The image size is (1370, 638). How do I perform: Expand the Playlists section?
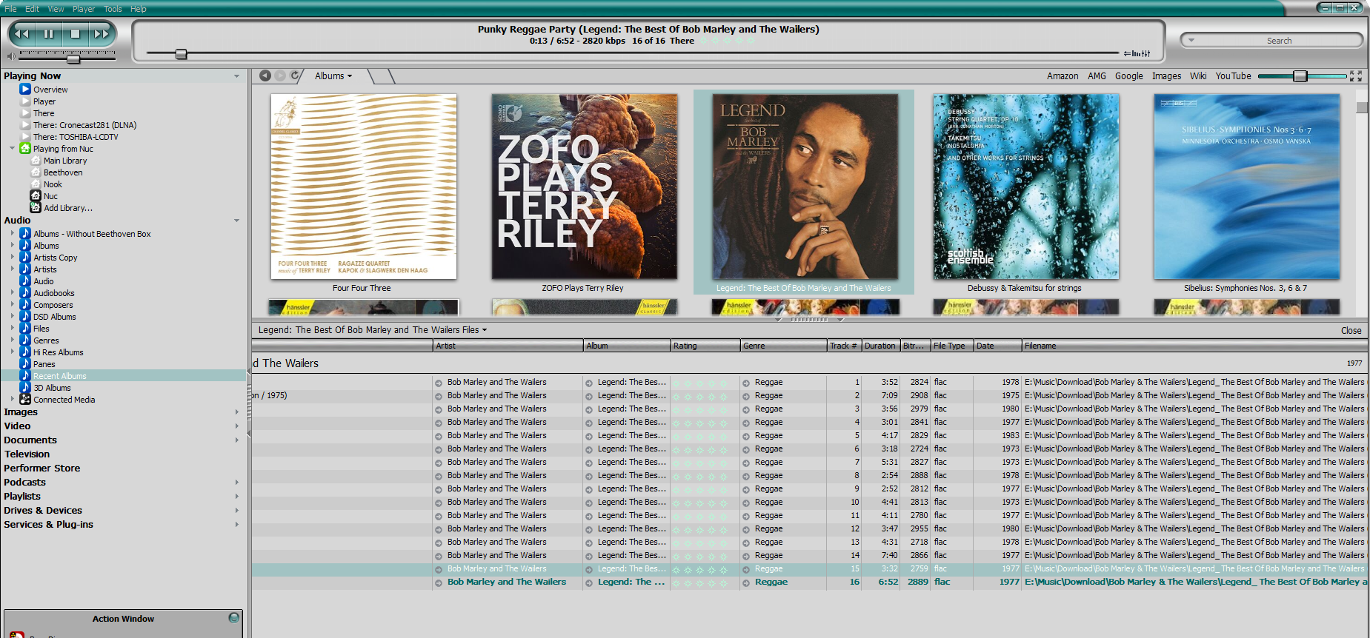236,497
